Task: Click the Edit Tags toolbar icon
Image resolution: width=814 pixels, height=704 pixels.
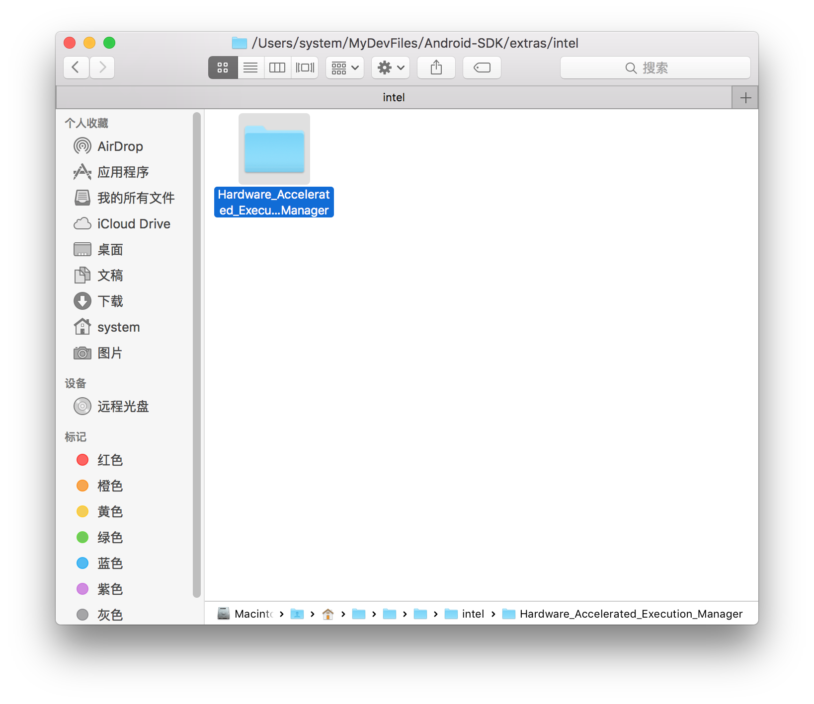Action: point(482,68)
